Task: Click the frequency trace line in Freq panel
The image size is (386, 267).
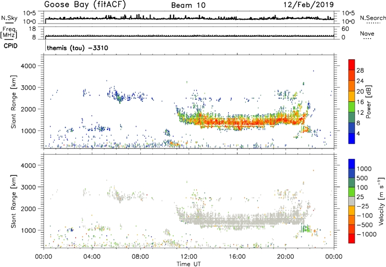Action: click(x=190, y=36)
